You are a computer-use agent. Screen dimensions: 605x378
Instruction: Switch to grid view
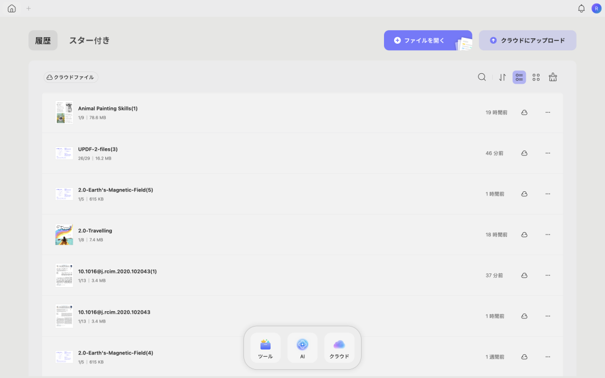(x=536, y=77)
